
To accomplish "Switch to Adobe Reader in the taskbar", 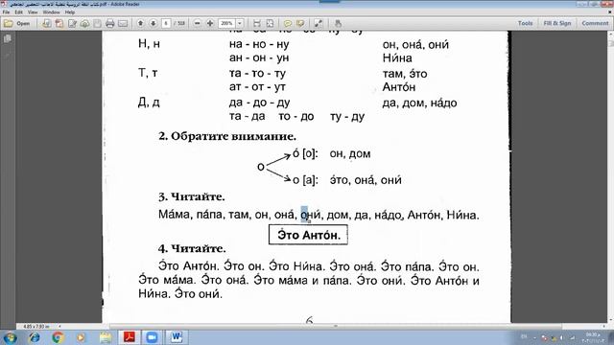I will coord(130,337).
